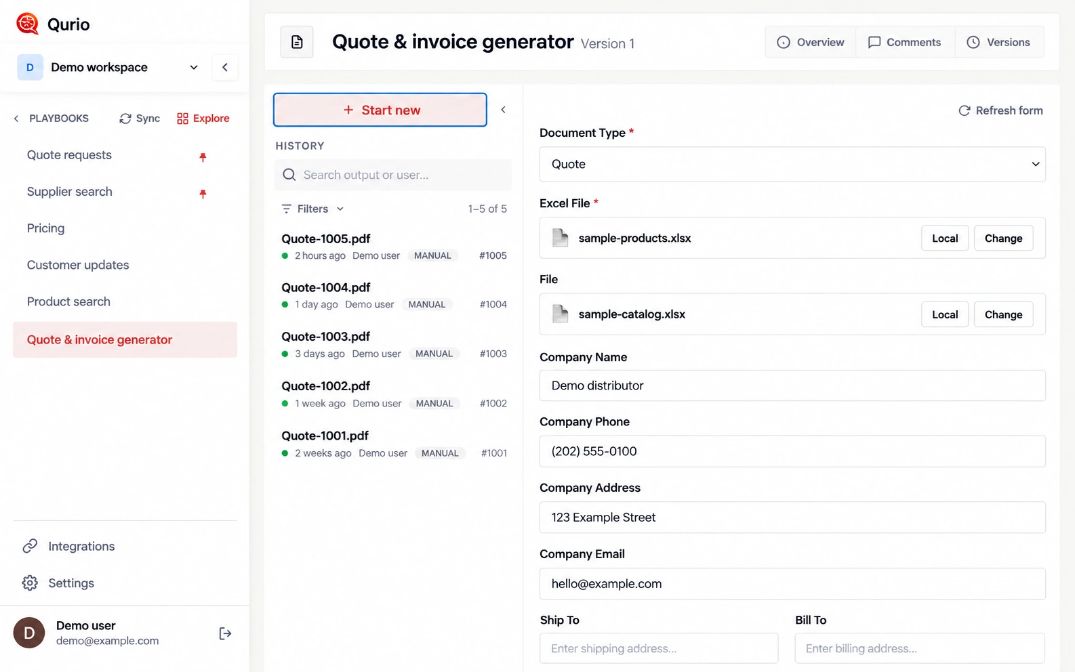Open Settings gear in the sidebar

[x=30, y=583]
